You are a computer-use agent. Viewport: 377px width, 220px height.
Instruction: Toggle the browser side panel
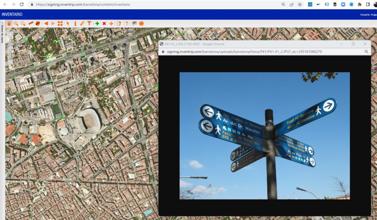click(x=368, y=4)
